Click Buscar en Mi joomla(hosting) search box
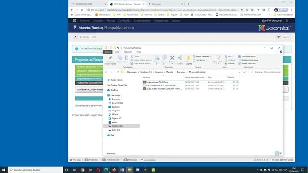 point(266,72)
